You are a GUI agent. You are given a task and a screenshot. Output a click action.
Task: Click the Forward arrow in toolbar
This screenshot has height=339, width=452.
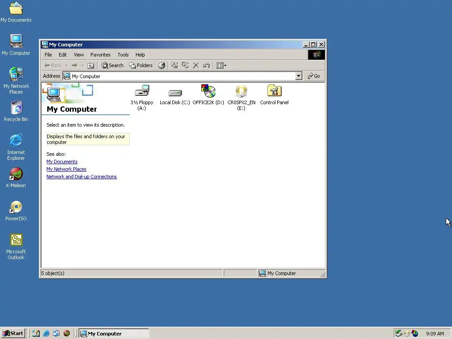click(75, 65)
